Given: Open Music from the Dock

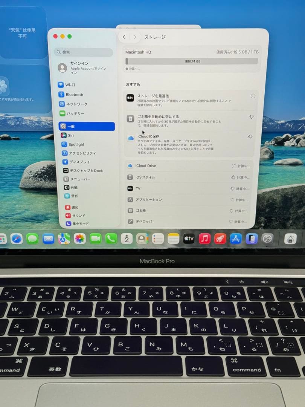Looking at the screenshot, I should 204,239.
